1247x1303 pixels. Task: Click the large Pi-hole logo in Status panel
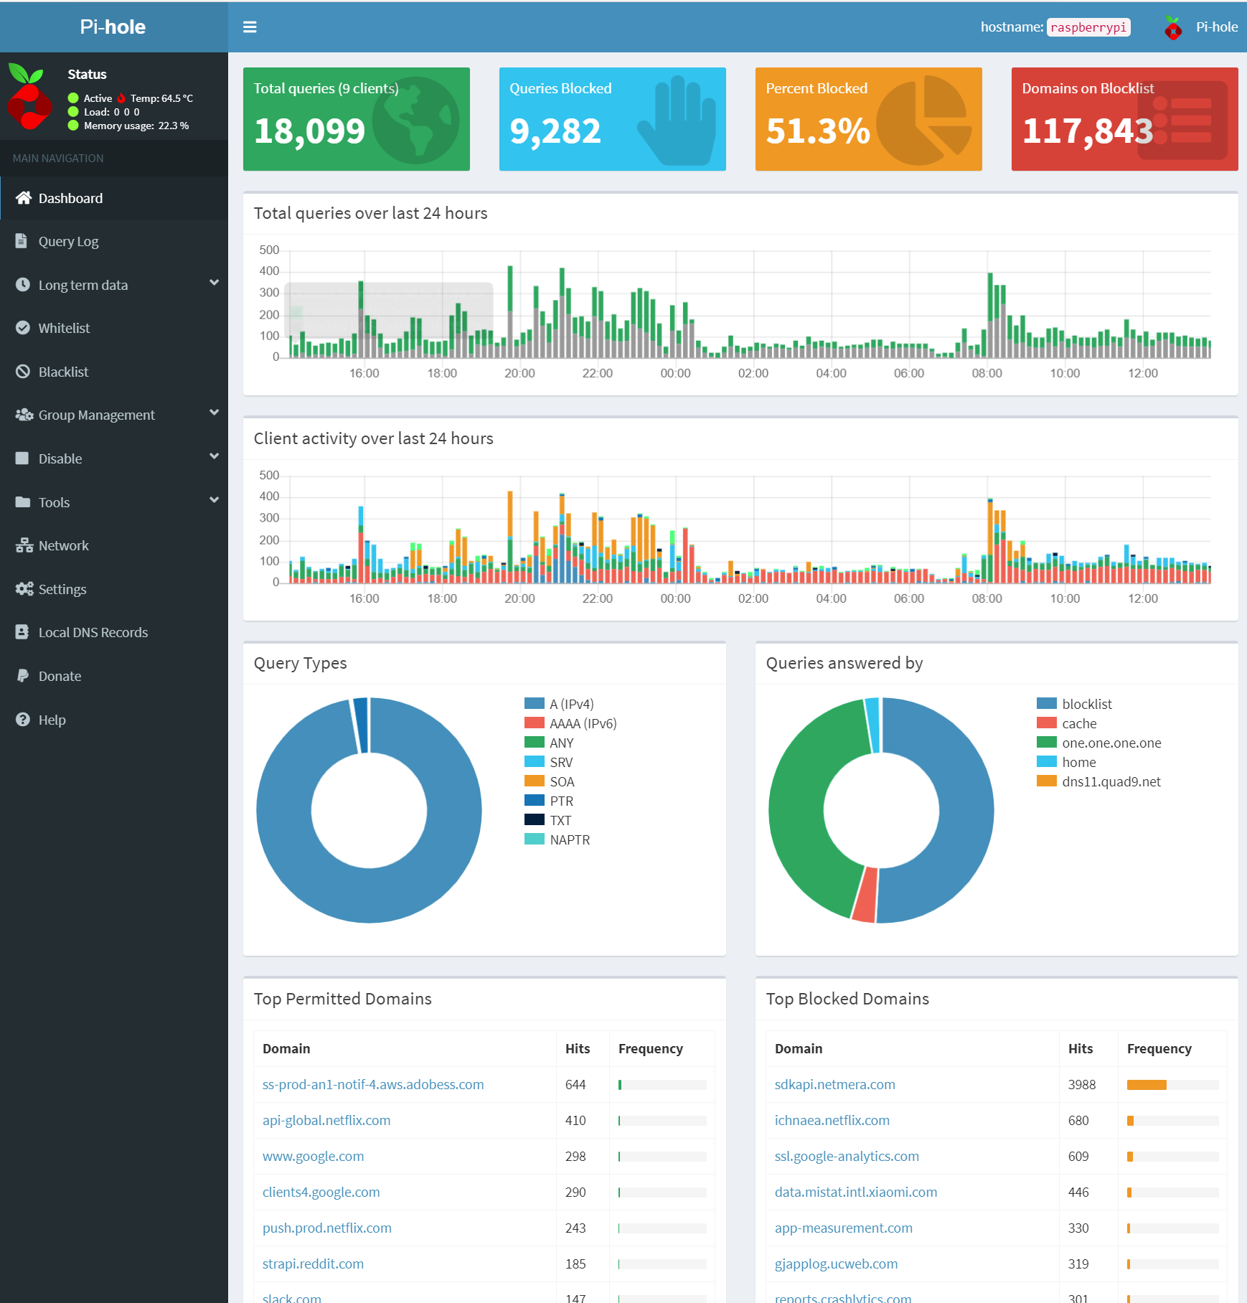pos(29,97)
